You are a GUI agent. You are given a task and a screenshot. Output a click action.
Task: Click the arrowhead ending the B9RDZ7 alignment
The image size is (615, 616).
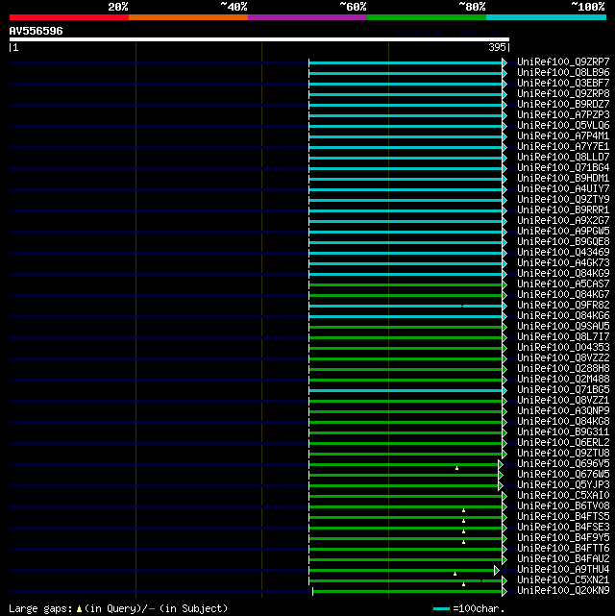[504, 105]
